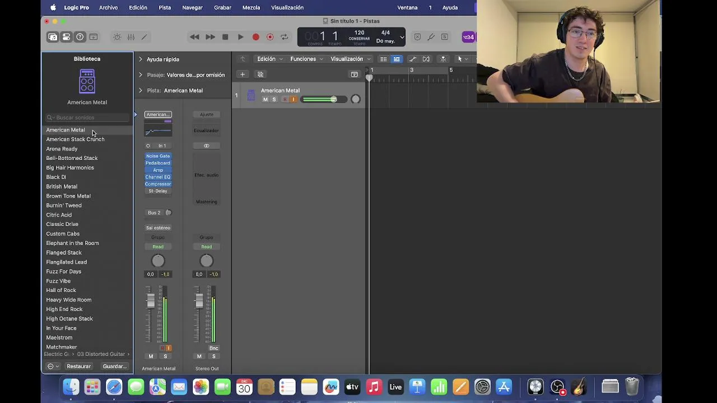This screenshot has width=717, height=403.
Task: Open the Mixer faders button
Action: tap(131, 37)
